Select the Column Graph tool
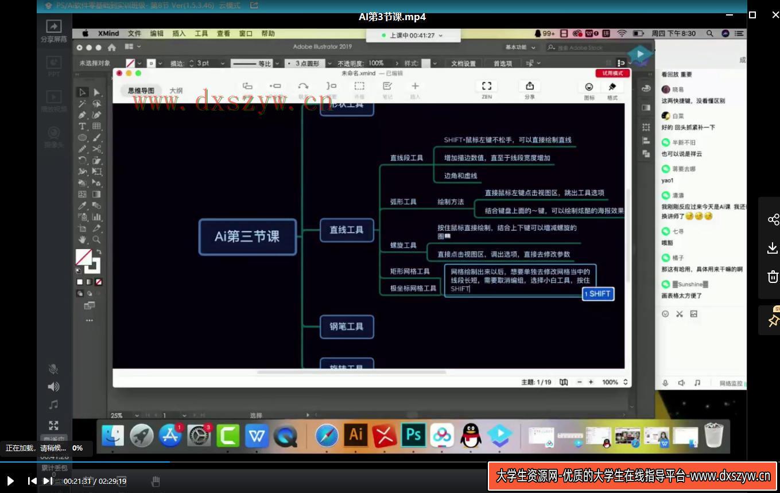This screenshot has width=780, height=493. (96, 217)
